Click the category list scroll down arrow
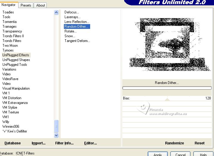 coord(56,135)
